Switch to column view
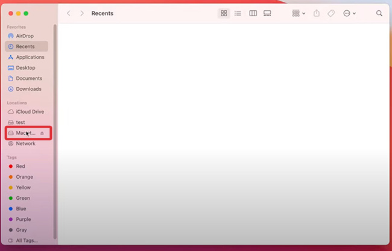Screen dimensions: 392x251 tap(253, 13)
